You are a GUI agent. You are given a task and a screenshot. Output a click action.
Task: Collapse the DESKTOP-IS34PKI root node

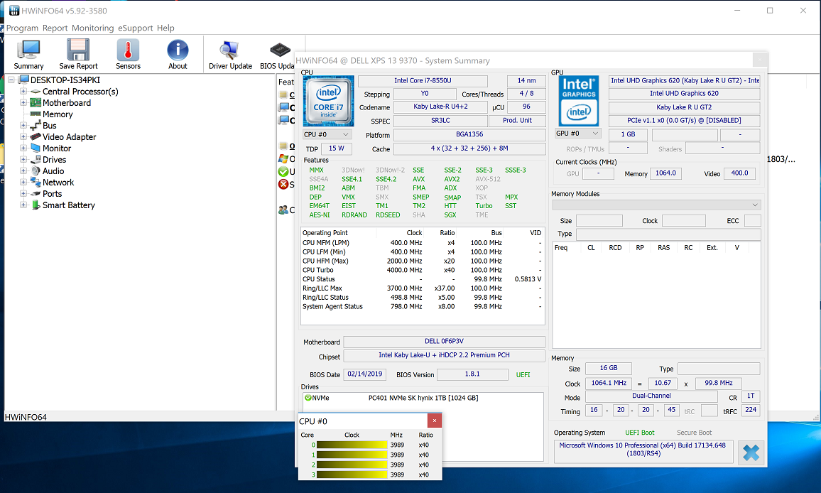coord(11,80)
